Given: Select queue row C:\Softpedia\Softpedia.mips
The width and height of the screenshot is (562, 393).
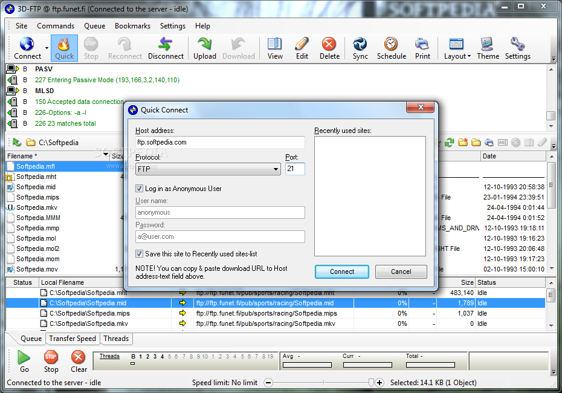Looking at the screenshot, I should point(276,313).
